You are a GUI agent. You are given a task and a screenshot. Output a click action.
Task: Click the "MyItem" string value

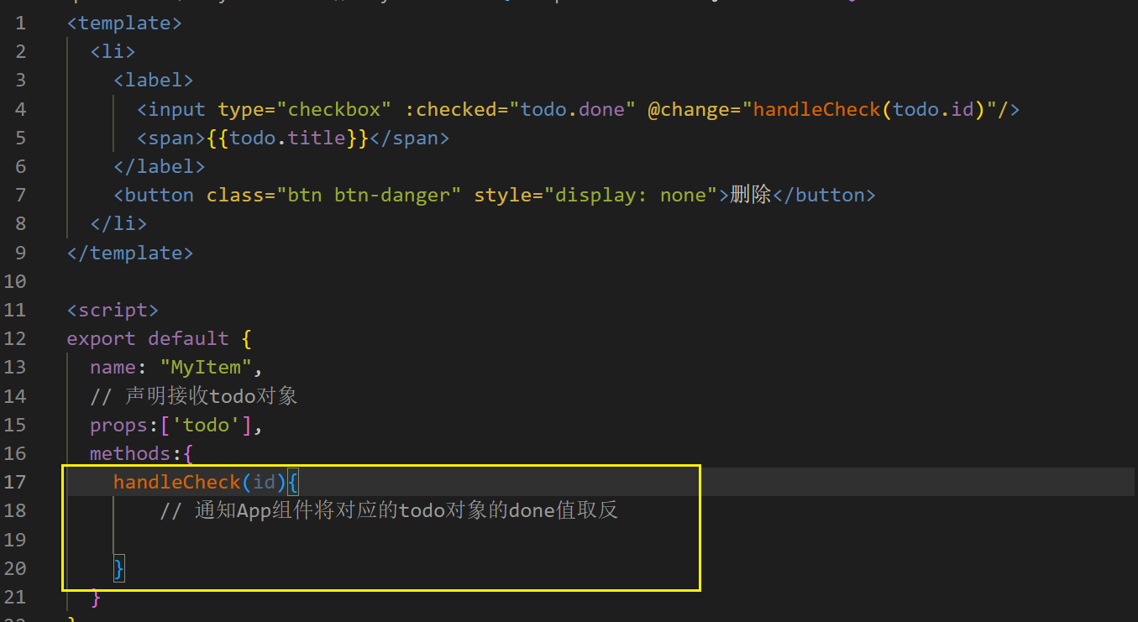[206, 367]
